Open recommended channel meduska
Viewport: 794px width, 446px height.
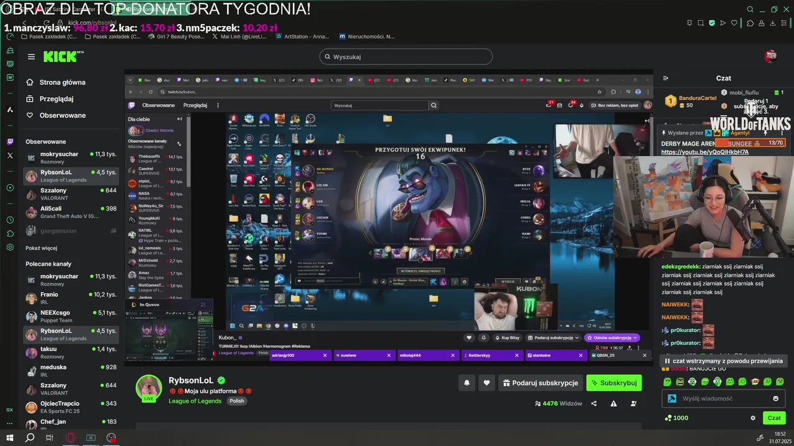(x=71, y=370)
